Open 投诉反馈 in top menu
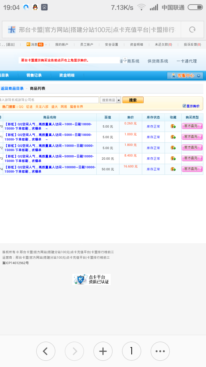 192,44
